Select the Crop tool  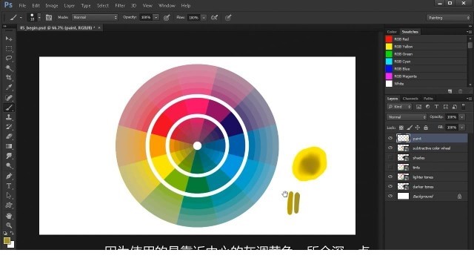coord(9,77)
